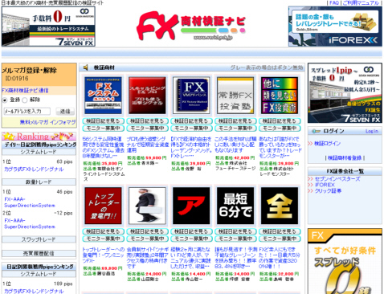
Task: Click the Seven FX 手数料0円 top banner
Action: (48, 27)
